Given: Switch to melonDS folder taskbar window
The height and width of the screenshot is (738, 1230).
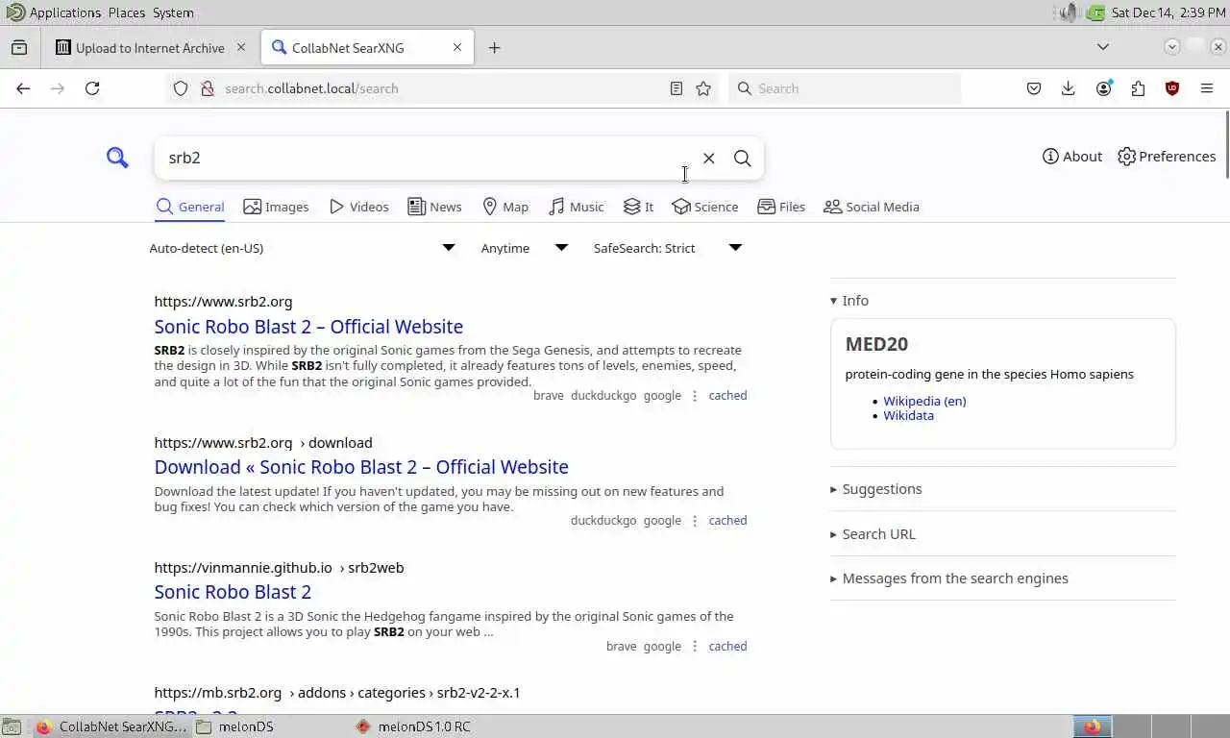Looking at the screenshot, I should pyautogui.click(x=235, y=726).
